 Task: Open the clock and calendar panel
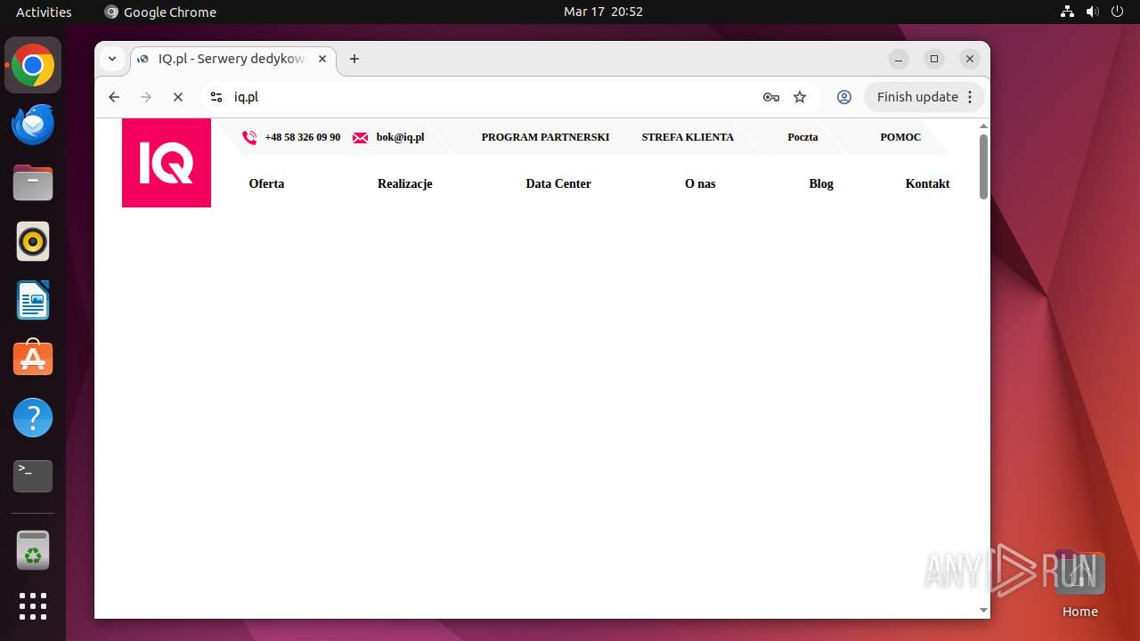[x=603, y=12]
